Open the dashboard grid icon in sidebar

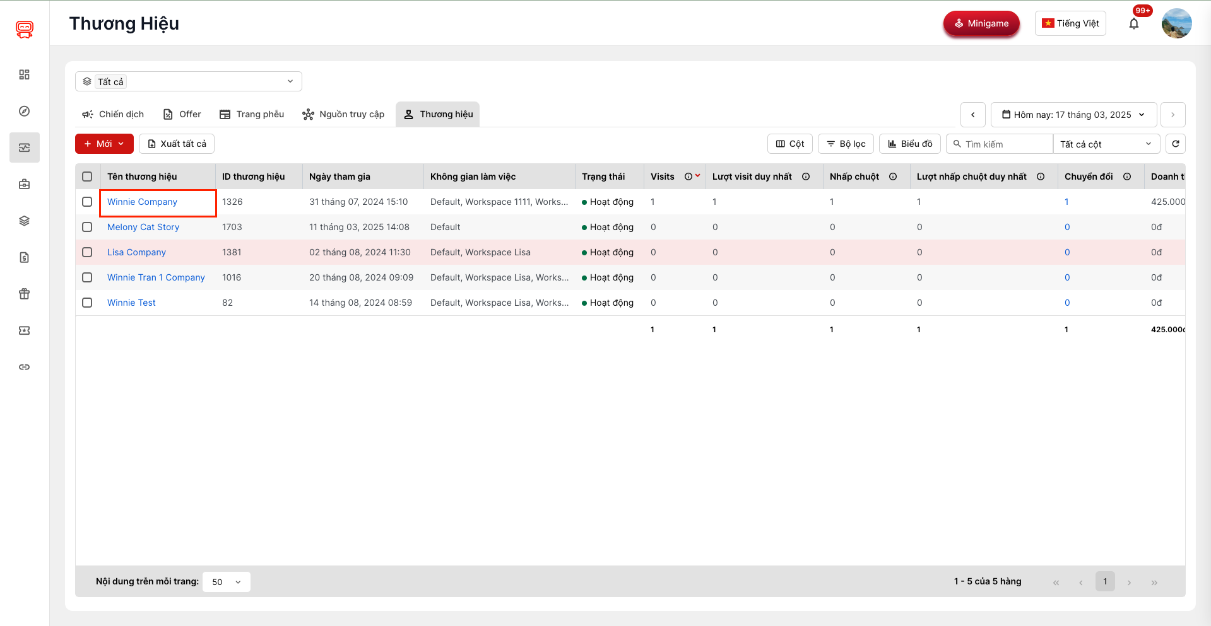click(x=24, y=74)
